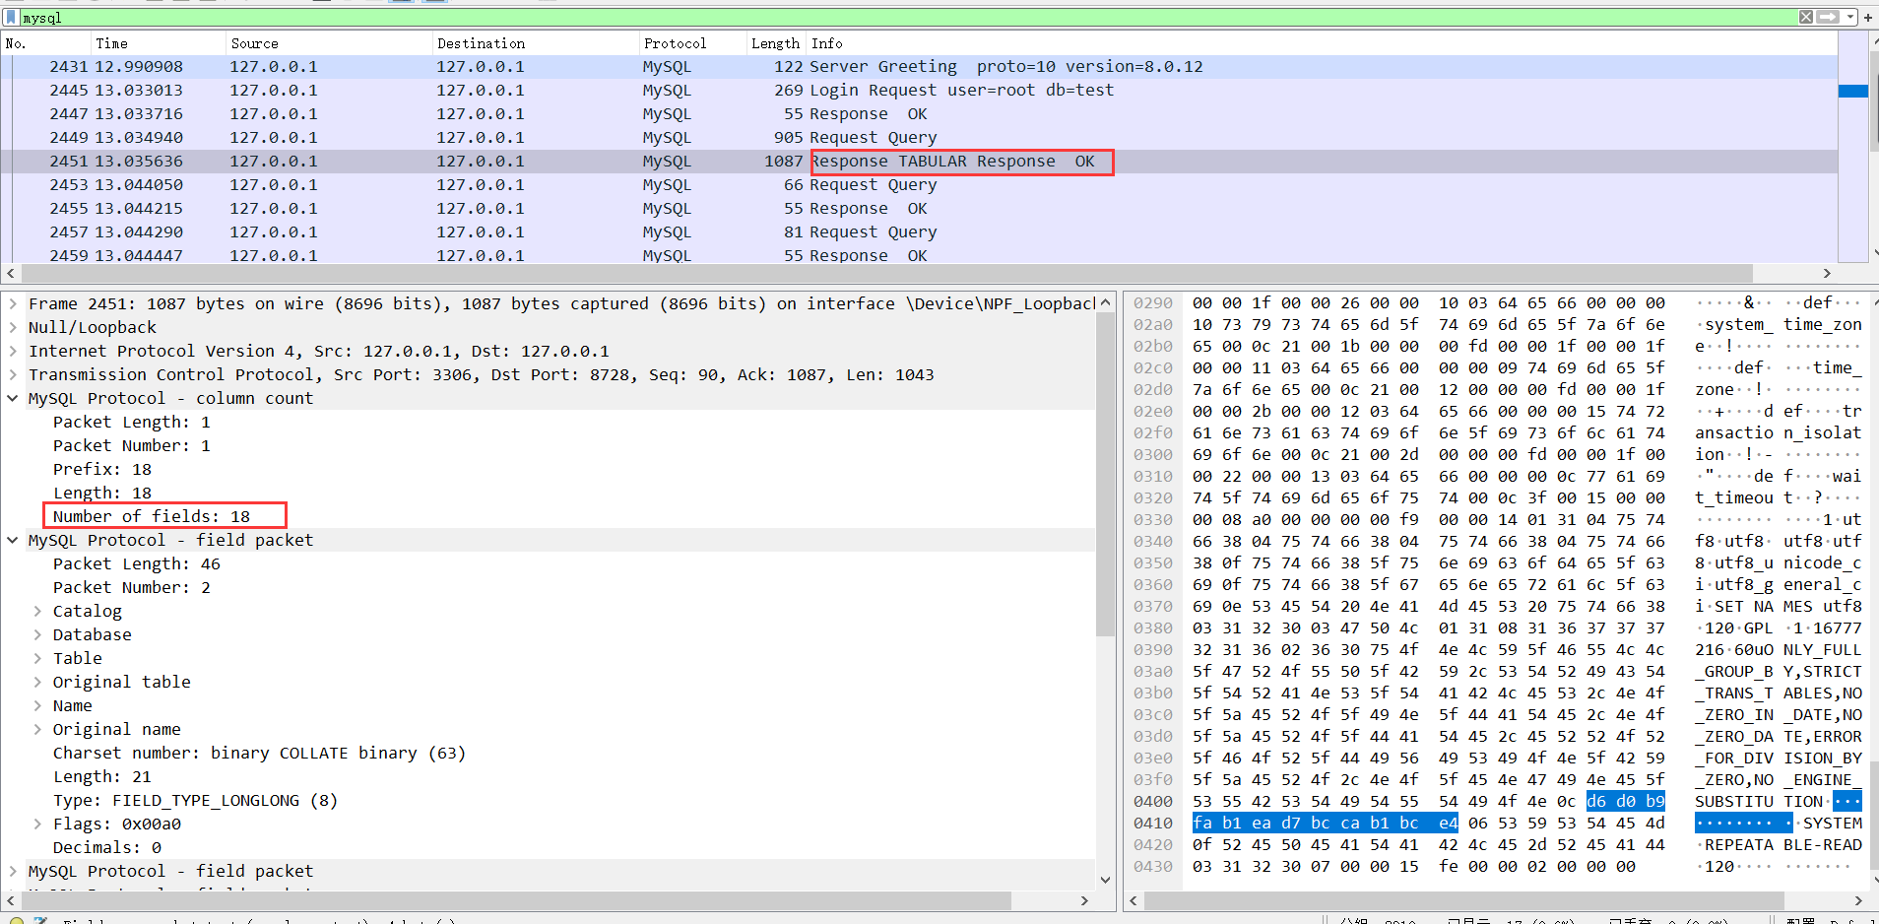Select packet 2453 Request Query
This screenshot has width=1879, height=924.
coord(920,185)
